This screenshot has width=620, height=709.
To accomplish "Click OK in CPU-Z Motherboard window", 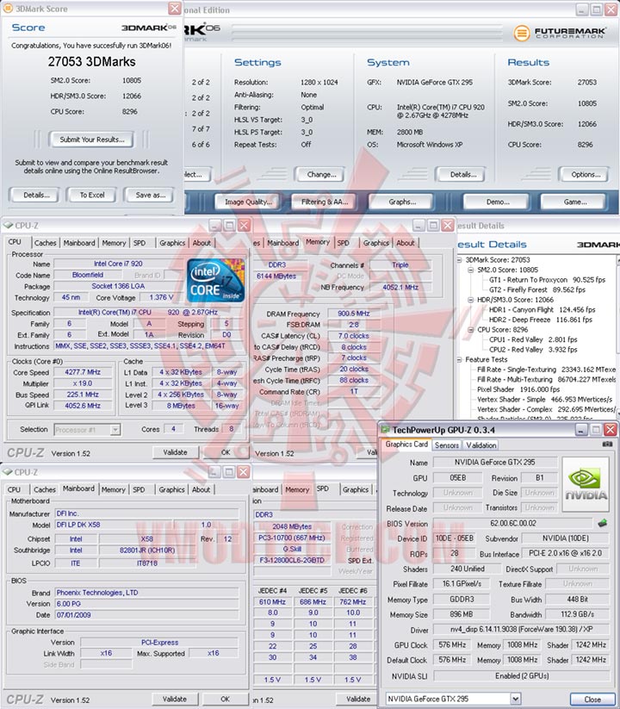I will pos(225,700).
